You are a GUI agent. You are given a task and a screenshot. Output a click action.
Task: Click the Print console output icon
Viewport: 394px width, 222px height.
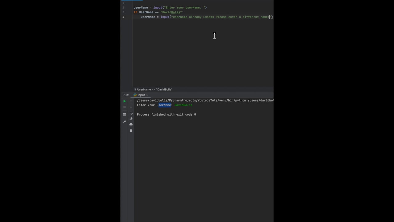(131, 125)
